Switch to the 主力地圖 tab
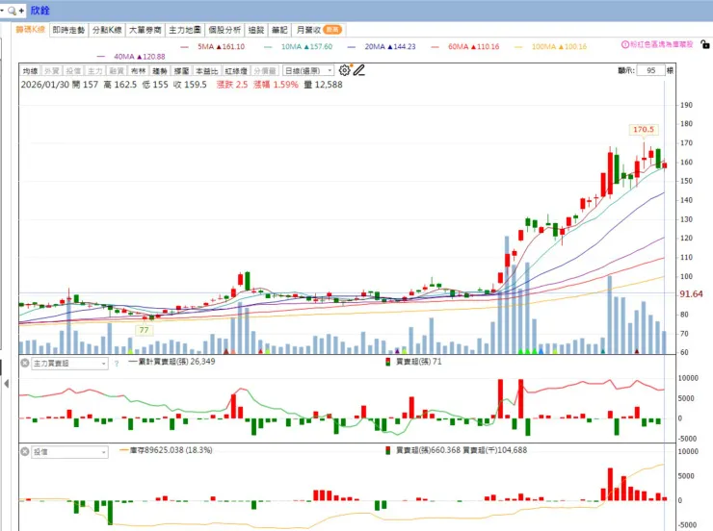The width and height of the screenshot is (713, 531). coord(185,30)
